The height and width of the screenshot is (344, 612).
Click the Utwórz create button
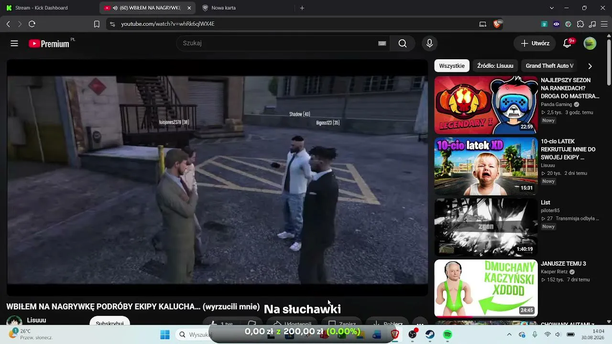tap(535, 43)
